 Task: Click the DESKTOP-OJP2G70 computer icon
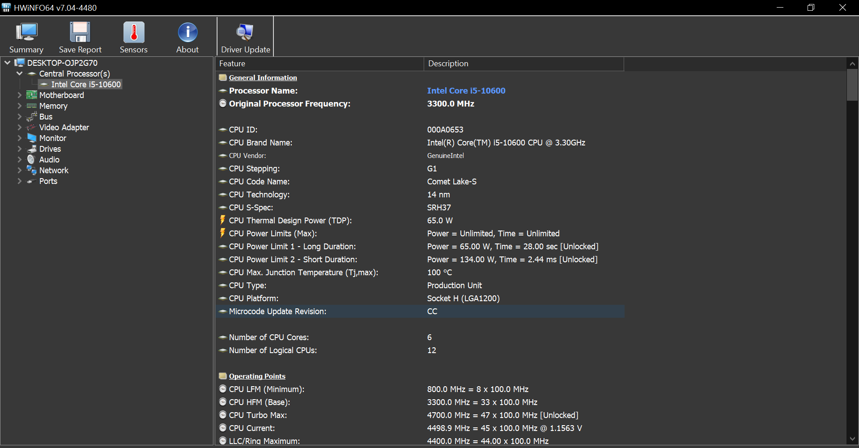[19, 63]
